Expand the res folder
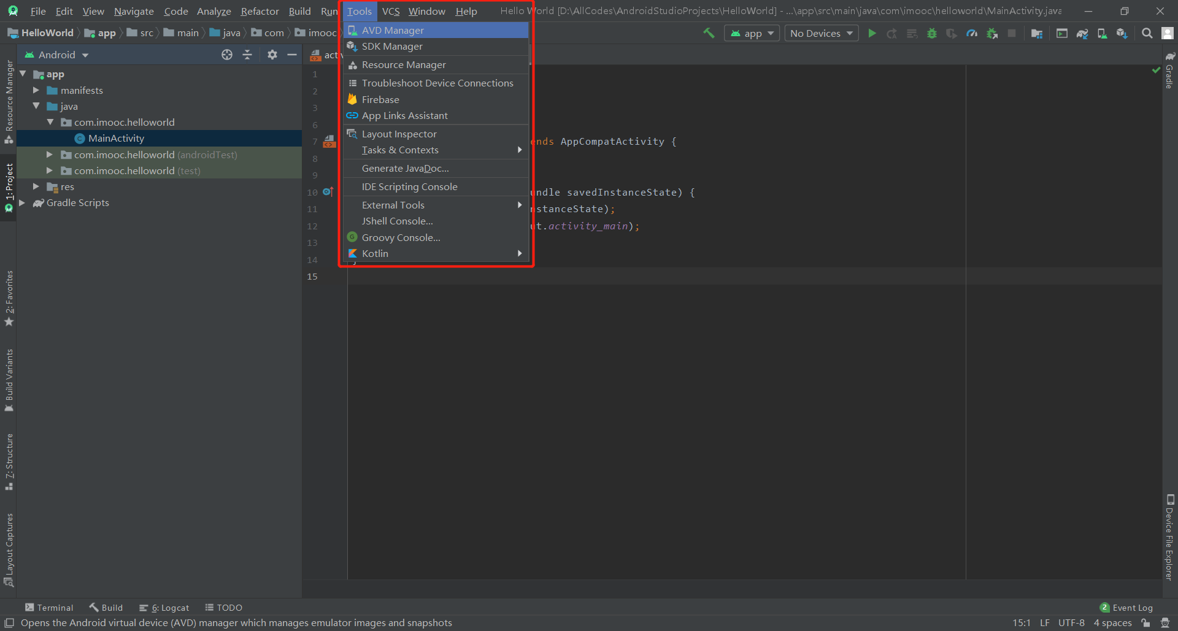This screenshot has height=631, width=1178. (x=36, y=186)
